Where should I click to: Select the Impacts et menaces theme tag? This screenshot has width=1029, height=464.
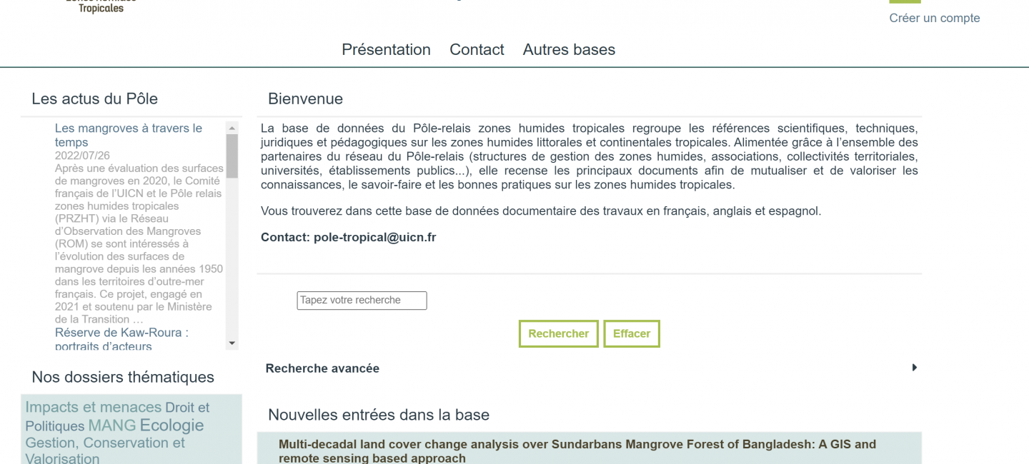coord(94,407)
